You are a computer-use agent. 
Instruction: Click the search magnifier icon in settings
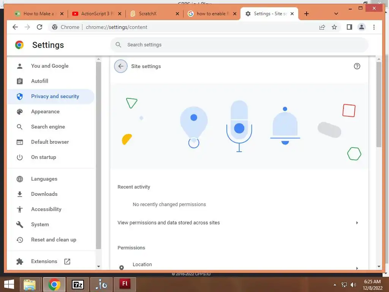(119, 45)
